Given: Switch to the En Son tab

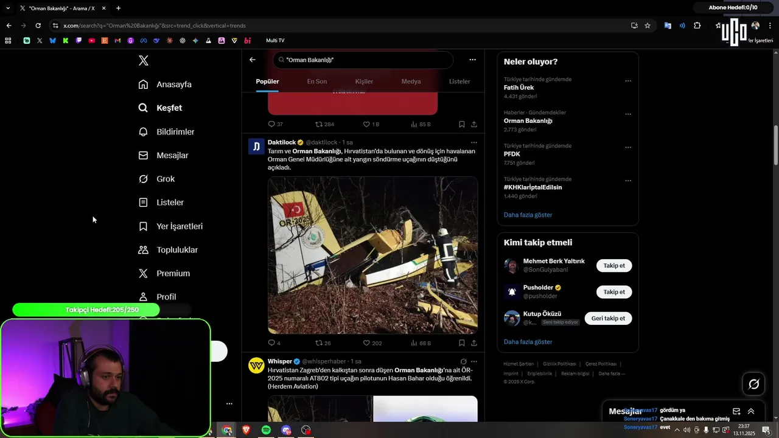Looking at the screenshot, I should pyautogui.click(x=316, y=82).
